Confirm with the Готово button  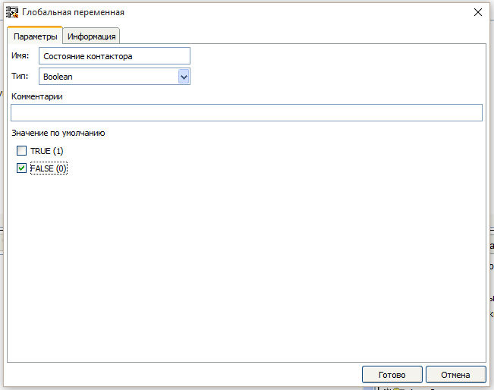pos(392,375)
